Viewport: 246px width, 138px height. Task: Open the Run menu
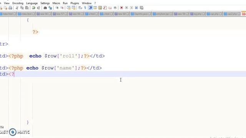[65, 3]
